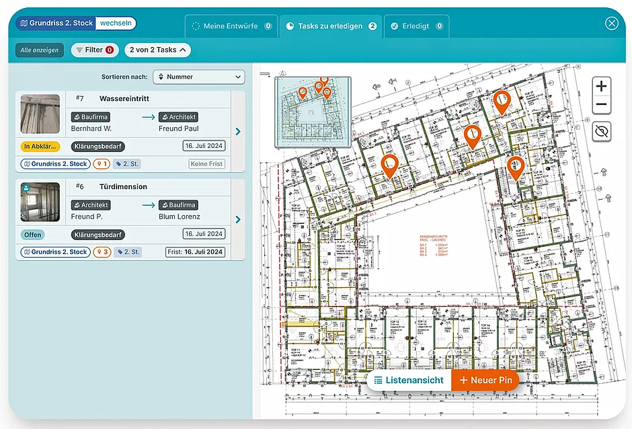Open Wassereintritt task with chevron arrow

(238, 131)
